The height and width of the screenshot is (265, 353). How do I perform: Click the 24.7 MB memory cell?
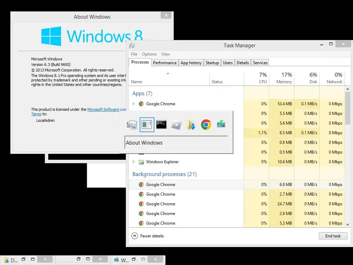click(282, 204)
